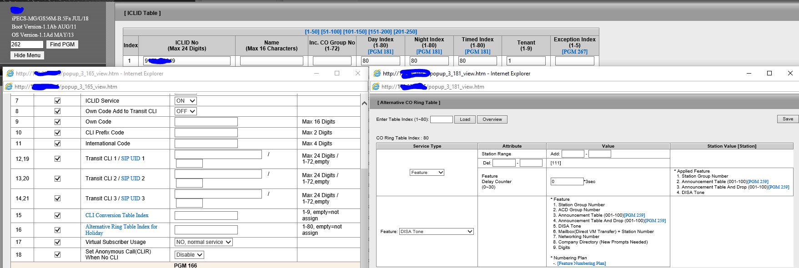Open the Service Type Feature dropdown
The width and height of the screenshot is (799, 268).
tap(427, 173)
